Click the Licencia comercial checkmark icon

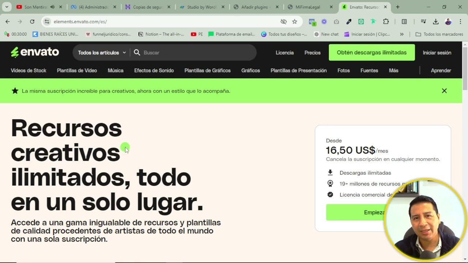pyautogui.click(x=330, y=194)
